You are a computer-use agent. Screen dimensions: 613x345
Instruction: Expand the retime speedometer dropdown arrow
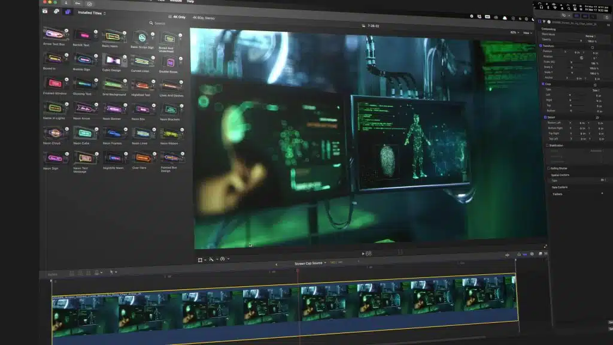pos(228,259)
